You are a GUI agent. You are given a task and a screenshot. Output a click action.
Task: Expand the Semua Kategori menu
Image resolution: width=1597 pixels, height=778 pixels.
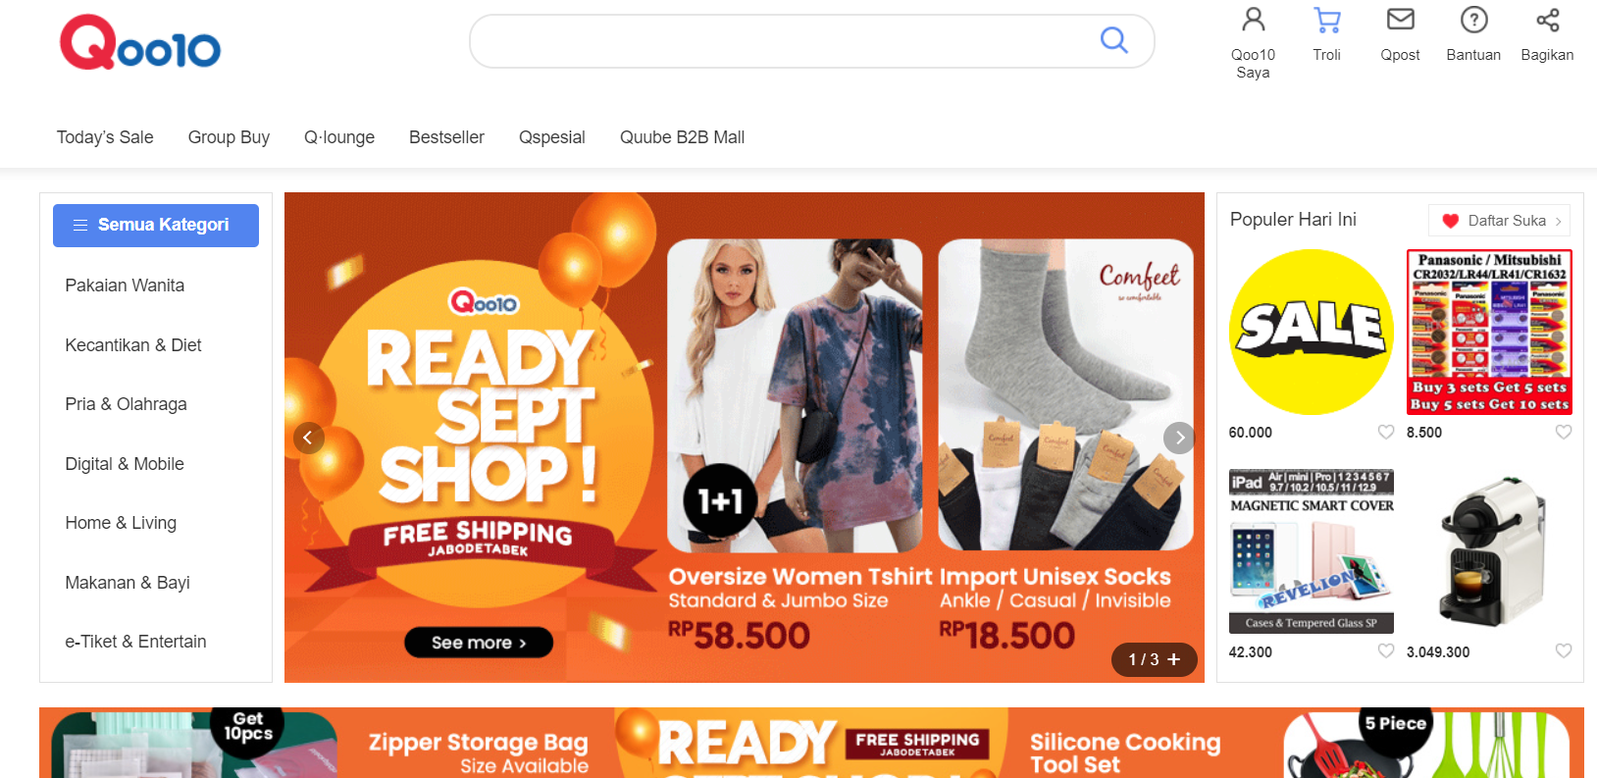[x=156, y=226]
